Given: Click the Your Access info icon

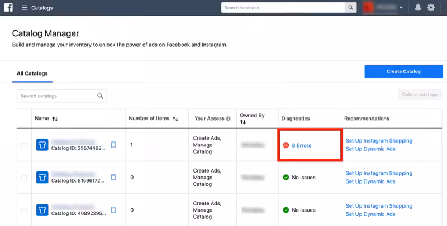Looking at the screenshot, I should pyautogui.click(x=228, y=119).
